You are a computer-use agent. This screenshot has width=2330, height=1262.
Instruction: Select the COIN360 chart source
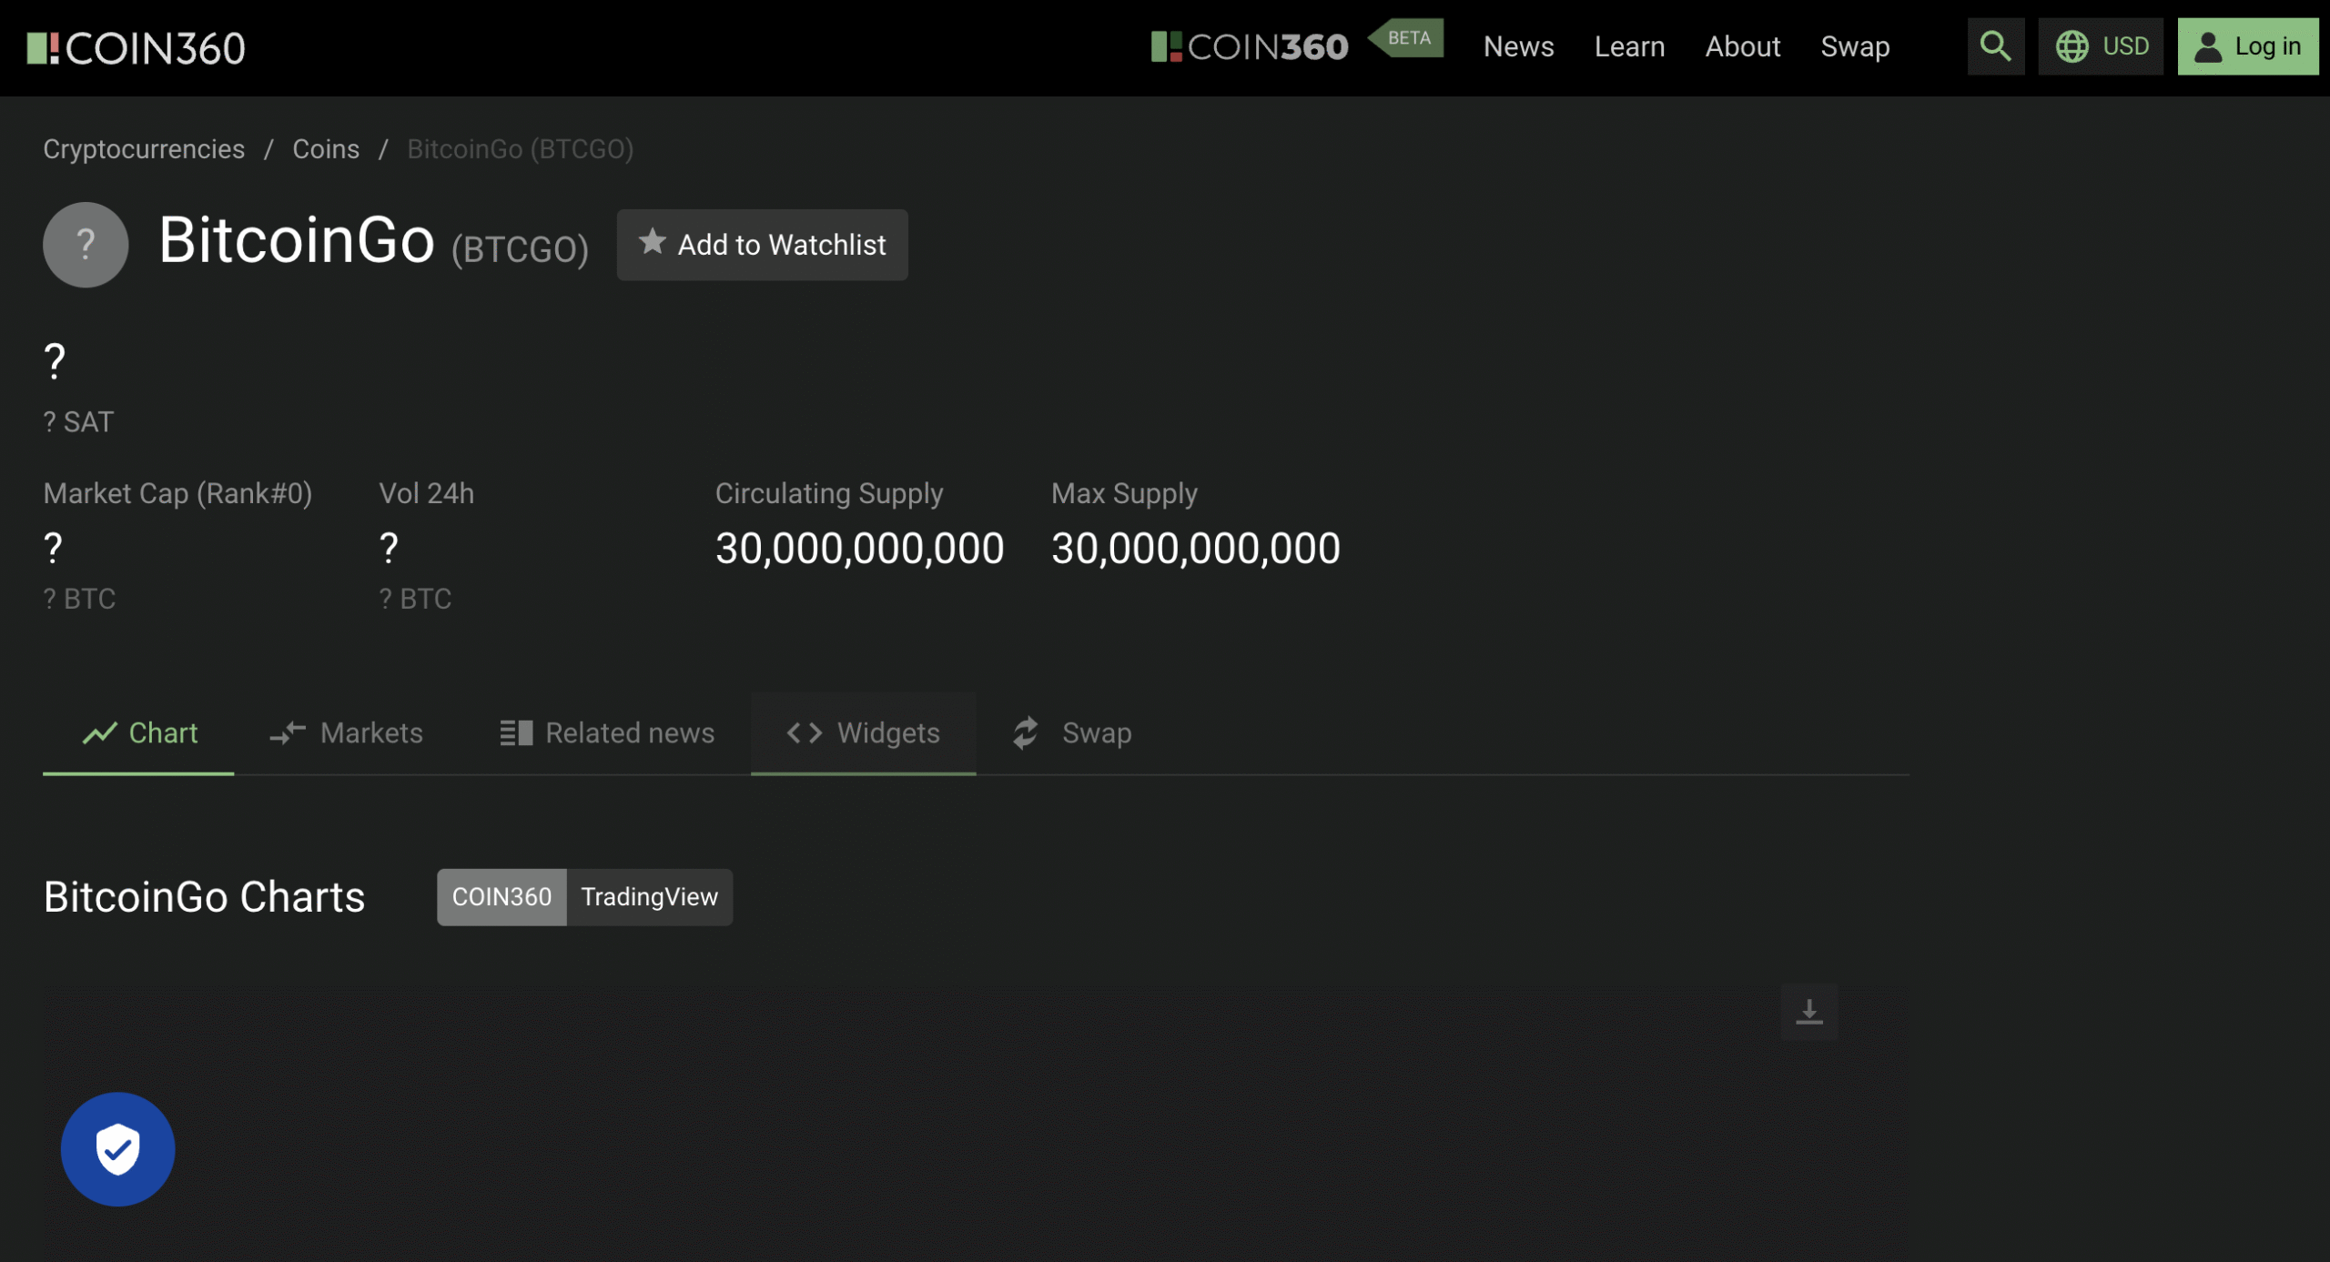click(501, 897)
